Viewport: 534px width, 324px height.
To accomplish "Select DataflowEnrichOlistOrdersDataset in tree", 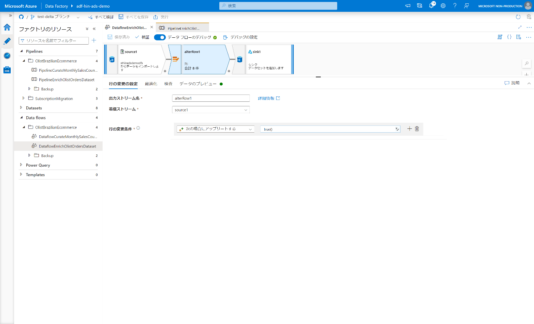I will [64, 146].
